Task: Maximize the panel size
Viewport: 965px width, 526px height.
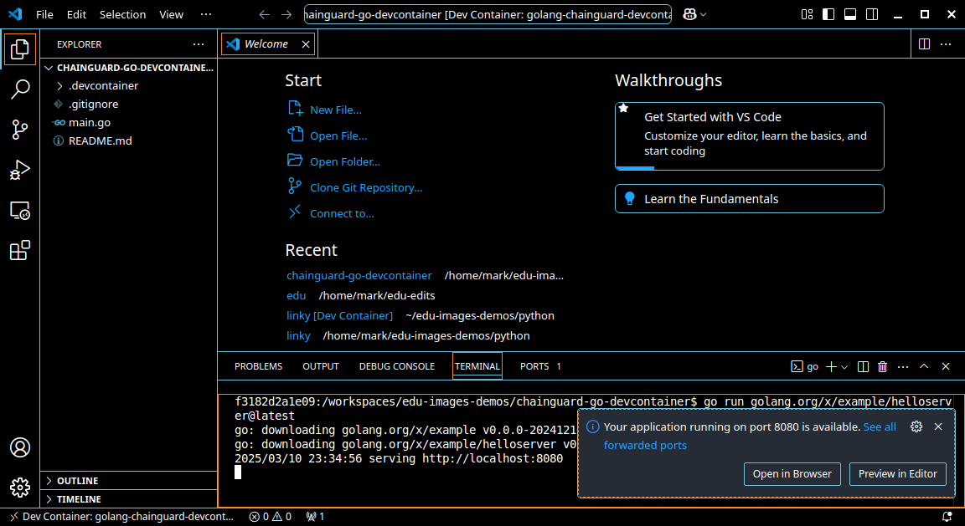Action: pyautogui.click(x=924, y=367)
